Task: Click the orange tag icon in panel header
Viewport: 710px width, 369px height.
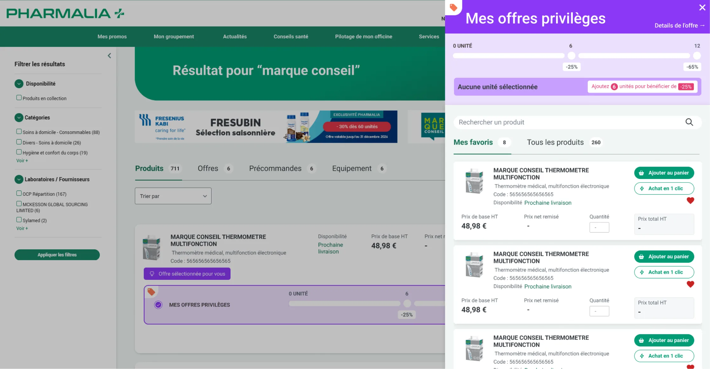Action: [453, 7]
